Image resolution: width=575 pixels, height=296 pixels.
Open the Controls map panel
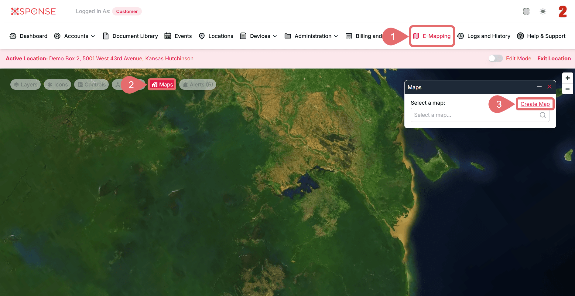tap(91, 85)
